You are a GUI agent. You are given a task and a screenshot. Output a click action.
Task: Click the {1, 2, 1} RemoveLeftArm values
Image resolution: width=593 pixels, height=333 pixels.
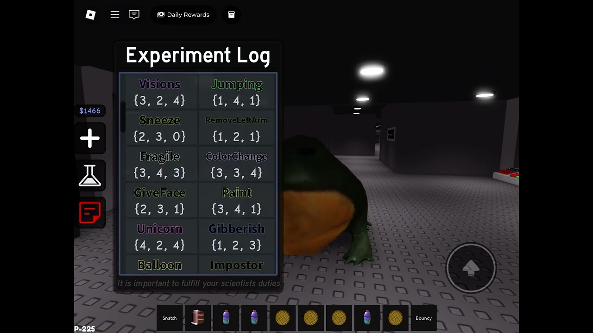tap(236, 136)
